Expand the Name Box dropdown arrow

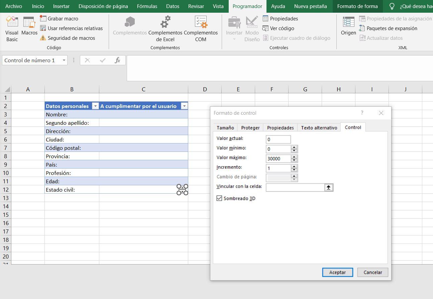[63, 60]
